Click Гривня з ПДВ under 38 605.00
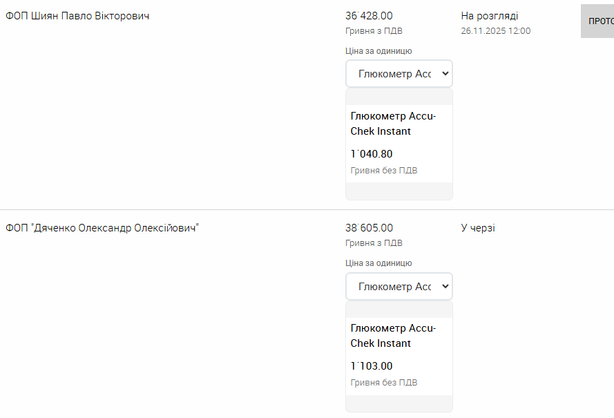The height and width of the screenshot is (418, 614). [374, 243]
